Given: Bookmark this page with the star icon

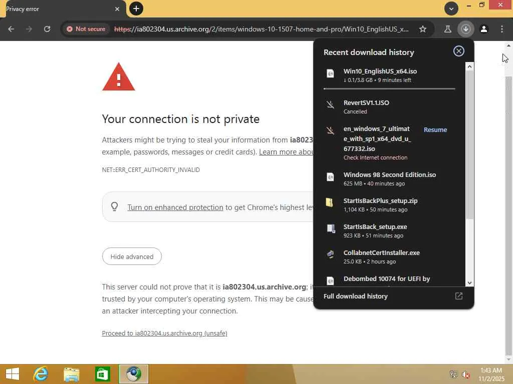Looking at the screenshot, I should [x=423, y=29].
